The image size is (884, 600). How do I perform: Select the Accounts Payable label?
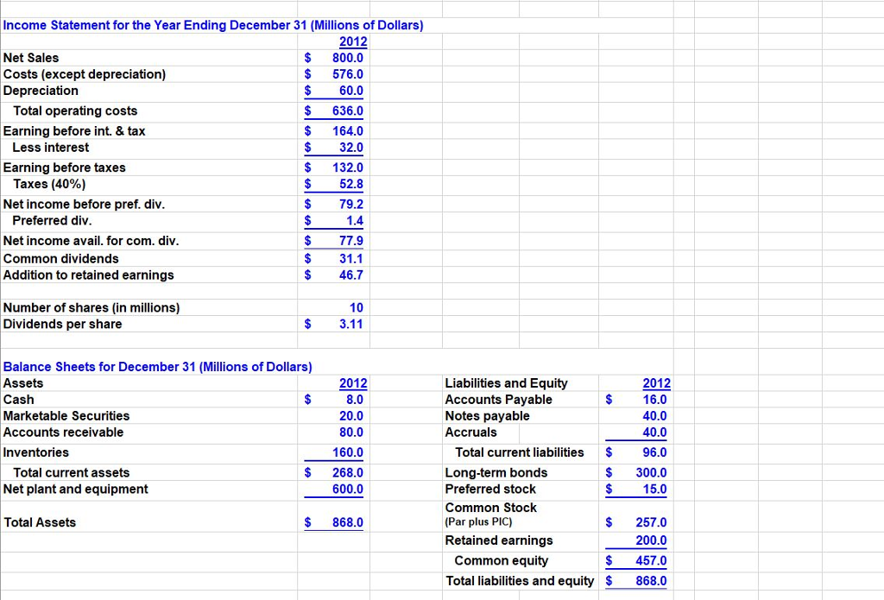click(x=498, y=399)
